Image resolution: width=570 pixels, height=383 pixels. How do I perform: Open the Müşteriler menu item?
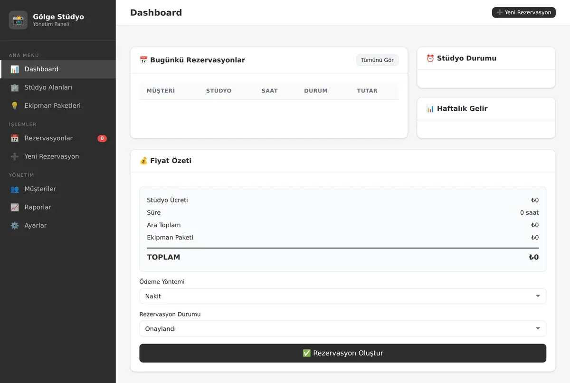[x=58, y=189]
